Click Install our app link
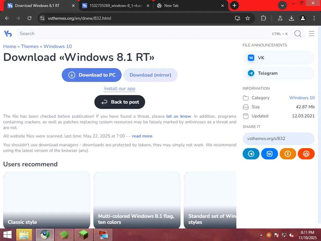The width and height of the screenshot is (321, 241). (x=120, y=88)
